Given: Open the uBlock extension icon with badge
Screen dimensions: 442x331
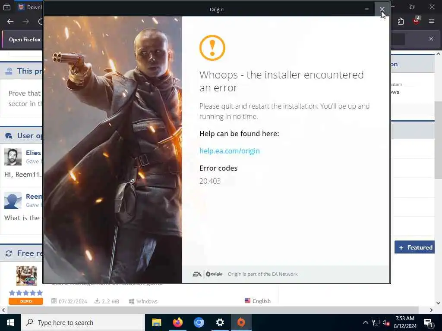Looking at the screenshot, I should point(417,21).
